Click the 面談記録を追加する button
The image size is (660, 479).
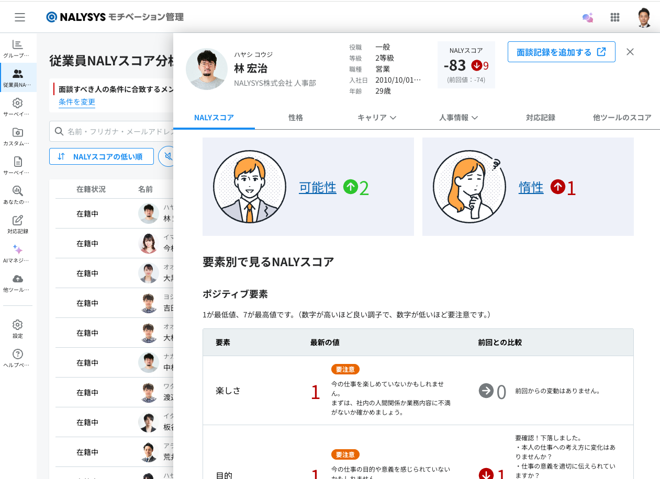tap(561, 52)
